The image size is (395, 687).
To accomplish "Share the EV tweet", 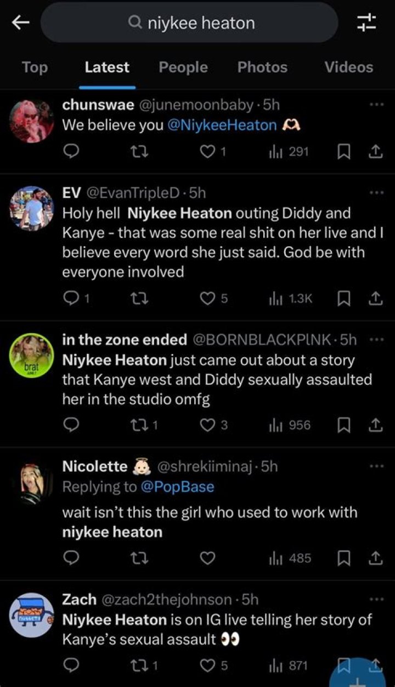I will pyautogui.click(x=375, y=298).
